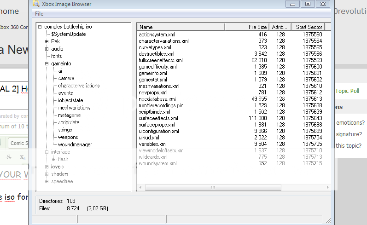Expand the Pak folder node
The height and width of the screenshot is (225, 367).
coord(47,41)
